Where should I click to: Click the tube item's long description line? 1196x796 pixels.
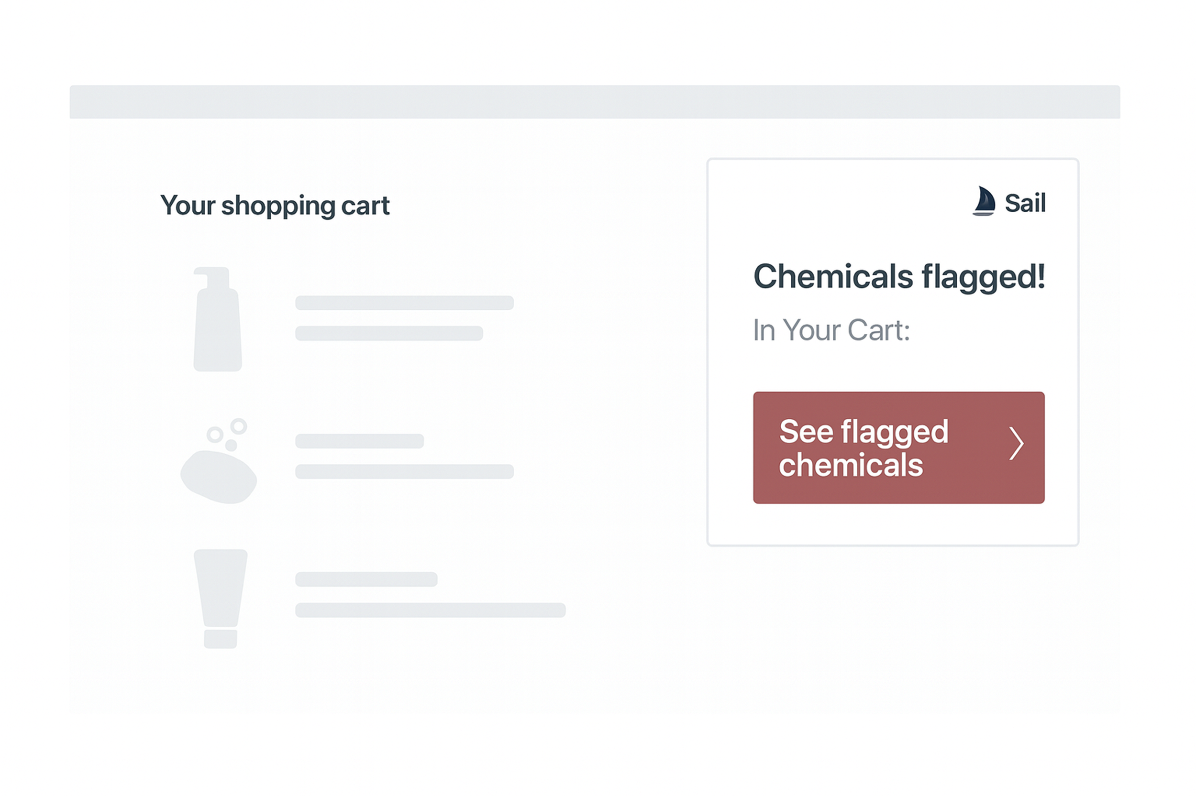[x=430, y=610]
